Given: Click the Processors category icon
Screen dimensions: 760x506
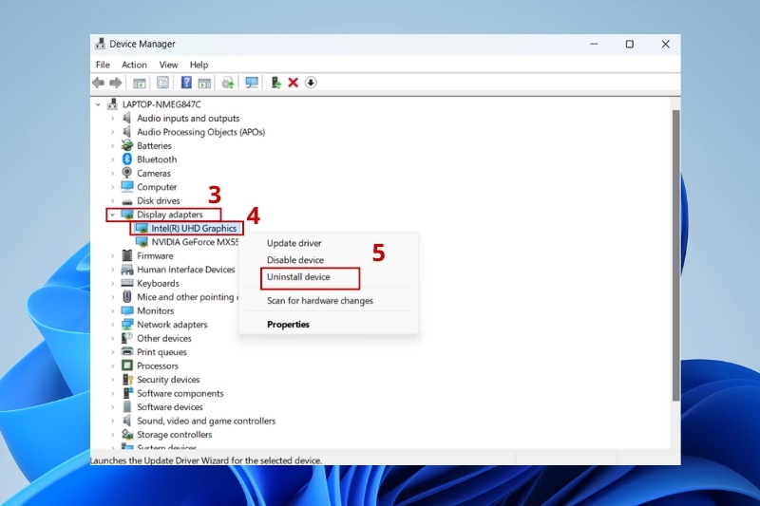Looking at the screenshot, I should click(127, 365).
